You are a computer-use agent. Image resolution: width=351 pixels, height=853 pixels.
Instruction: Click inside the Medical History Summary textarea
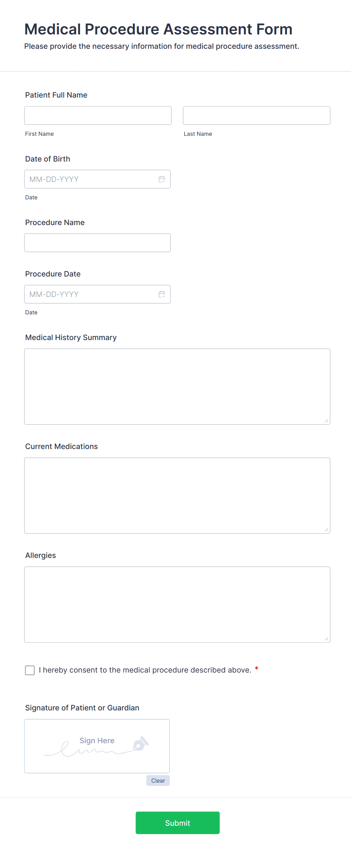(x=177, y=386)
